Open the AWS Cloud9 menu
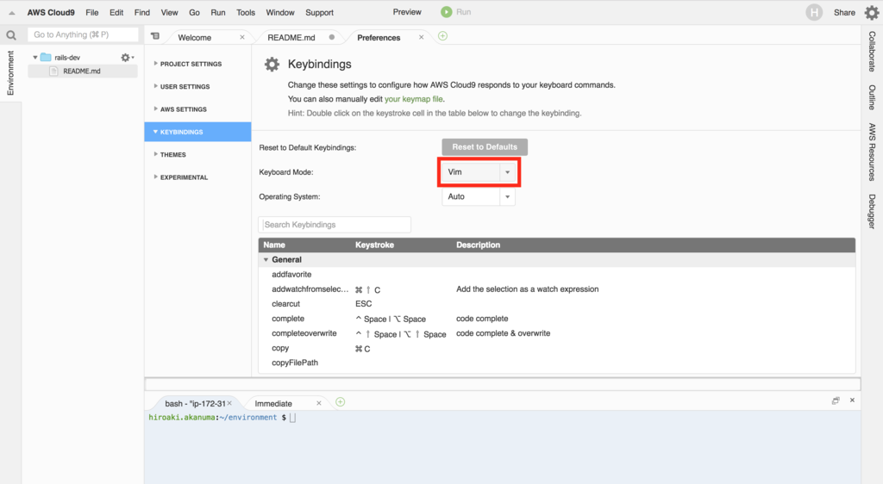 [x=51, y=12]
